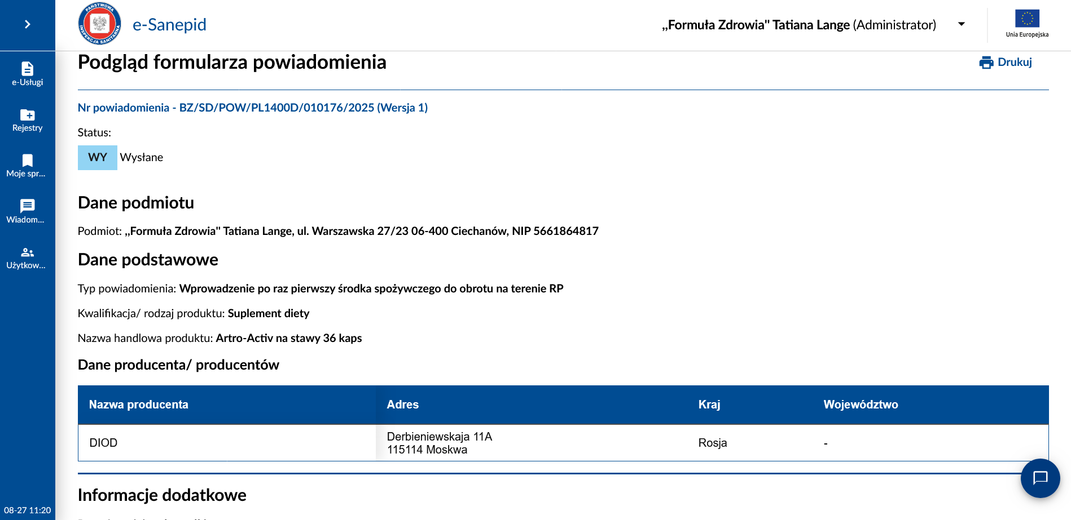Viewport: 1071px width, 520px height.
Task: Click the notification number BZ/SD/POW link
Action: 252,108
